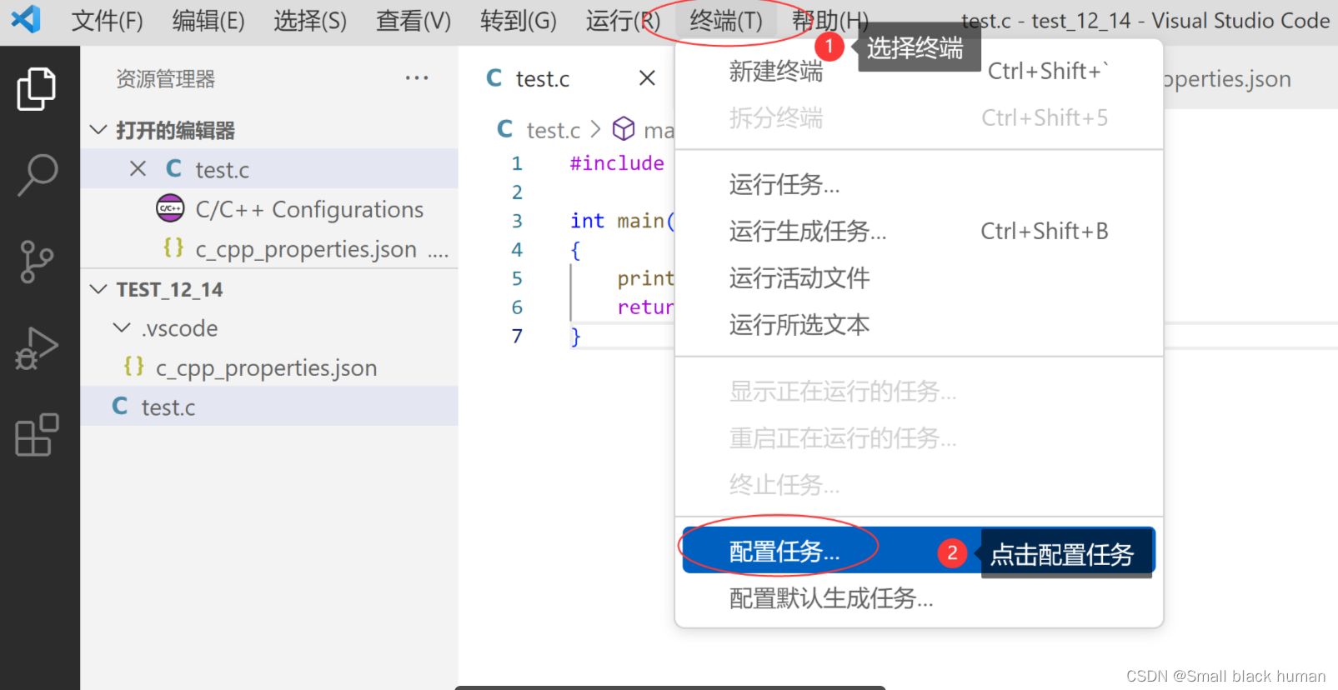1338x690 pixels.
Task: Click line number 3 in editor gutter
Action: [x=517, y=221]
